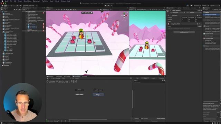Open the GameObject menu
Screen dimensions: 221x124
coord(28,1)
